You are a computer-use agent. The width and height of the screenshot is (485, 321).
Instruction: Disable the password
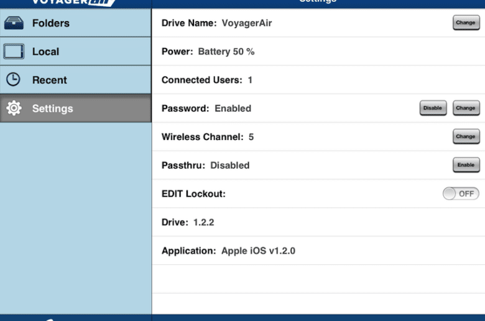pos(433,108)
